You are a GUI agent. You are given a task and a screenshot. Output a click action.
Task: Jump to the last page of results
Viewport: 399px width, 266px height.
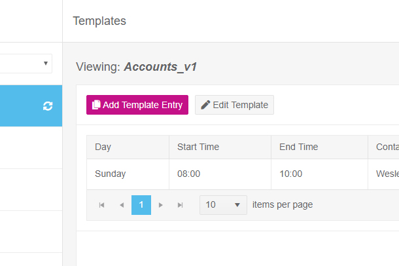click(180, 205)
